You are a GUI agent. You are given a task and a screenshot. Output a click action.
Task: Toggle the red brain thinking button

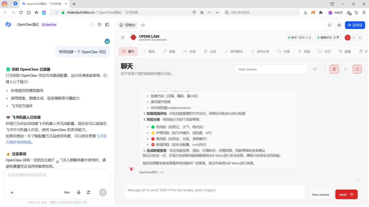point(334,69)
